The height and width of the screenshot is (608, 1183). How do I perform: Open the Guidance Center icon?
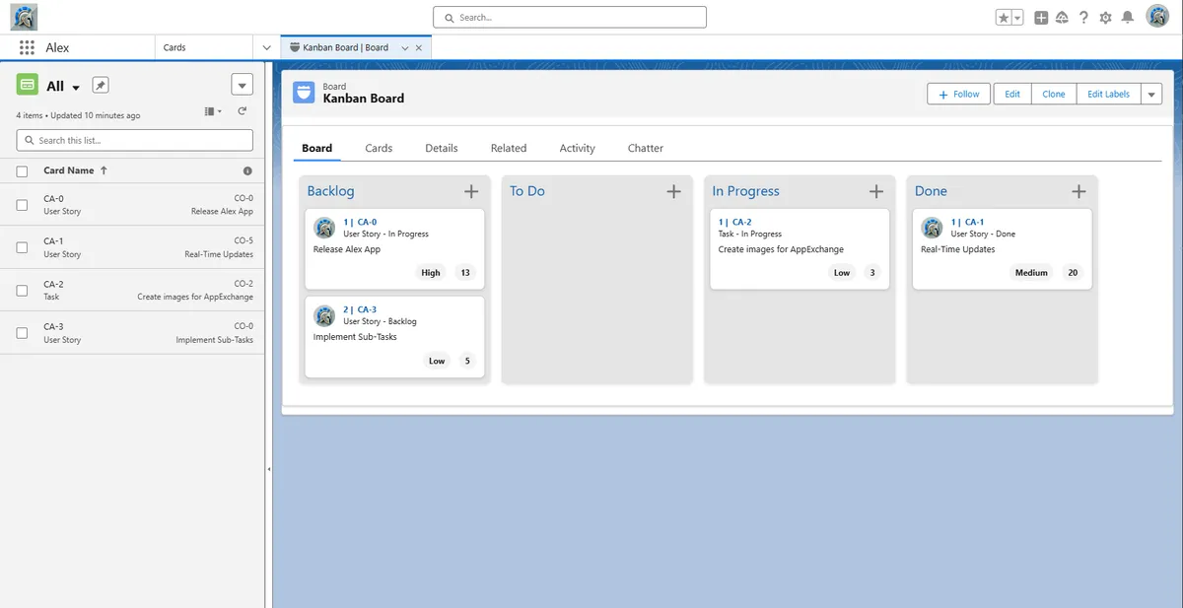click(1062, 18)
